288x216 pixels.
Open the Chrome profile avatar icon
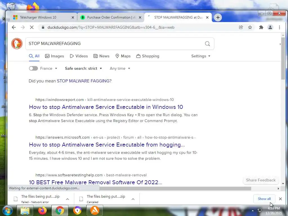click(x=270, y=27)
